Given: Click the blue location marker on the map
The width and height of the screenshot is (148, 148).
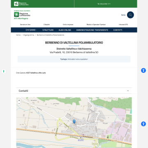Looking at the screenshot, I should (74, 122).
